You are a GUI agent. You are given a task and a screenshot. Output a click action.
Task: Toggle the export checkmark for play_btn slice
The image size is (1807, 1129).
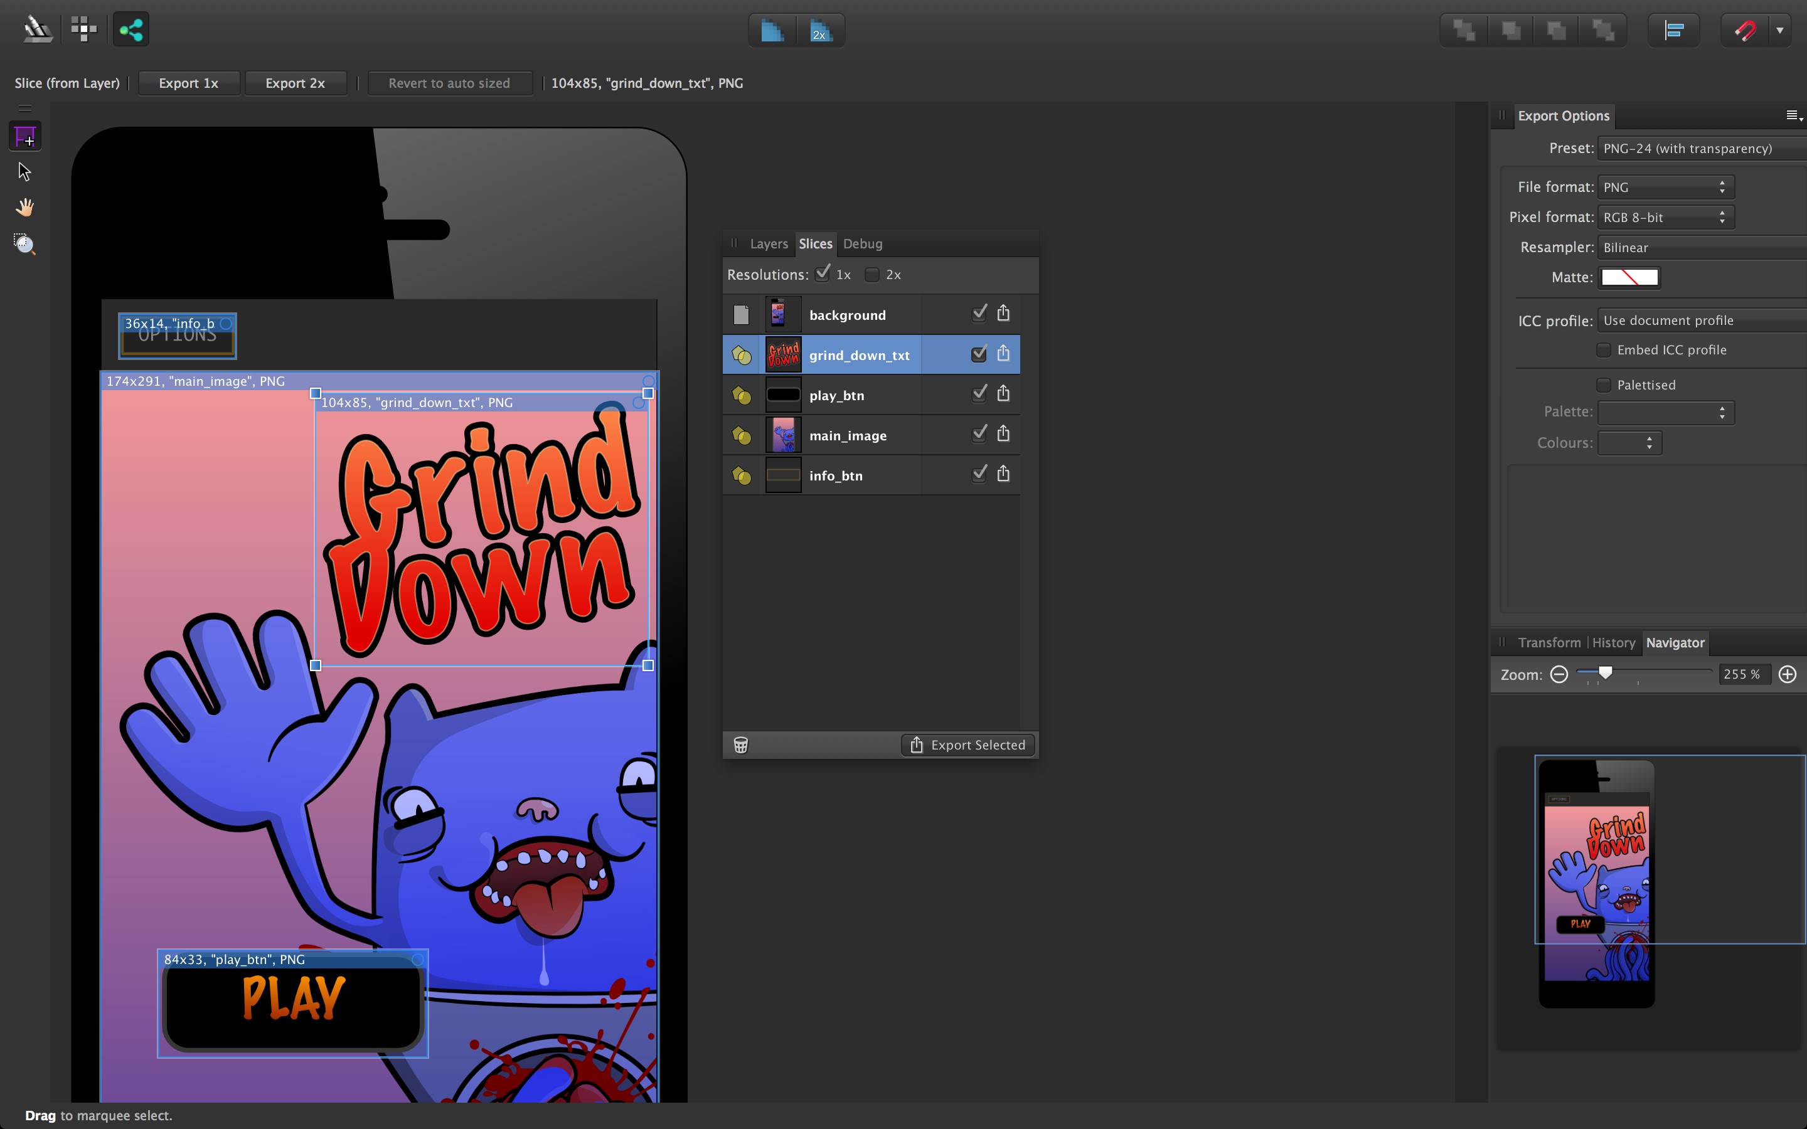979,392
